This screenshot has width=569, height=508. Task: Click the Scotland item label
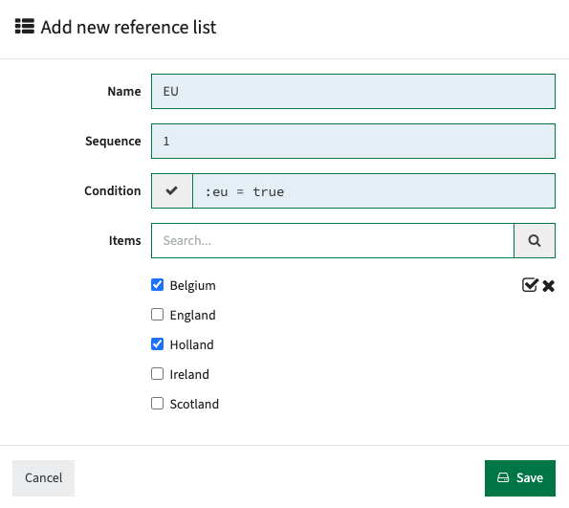194,404
